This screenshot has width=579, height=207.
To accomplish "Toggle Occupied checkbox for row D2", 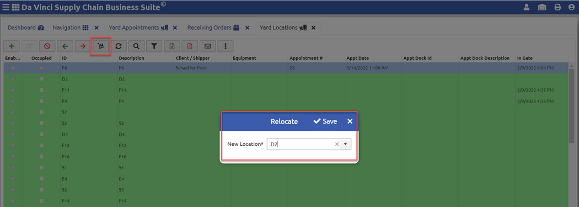I will [41, 79].
